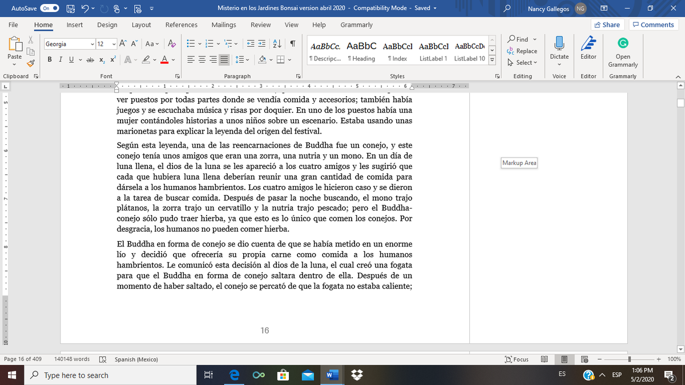Open the Change Case Aa dropdown
685x385 pixels.
tap(152, 44)
